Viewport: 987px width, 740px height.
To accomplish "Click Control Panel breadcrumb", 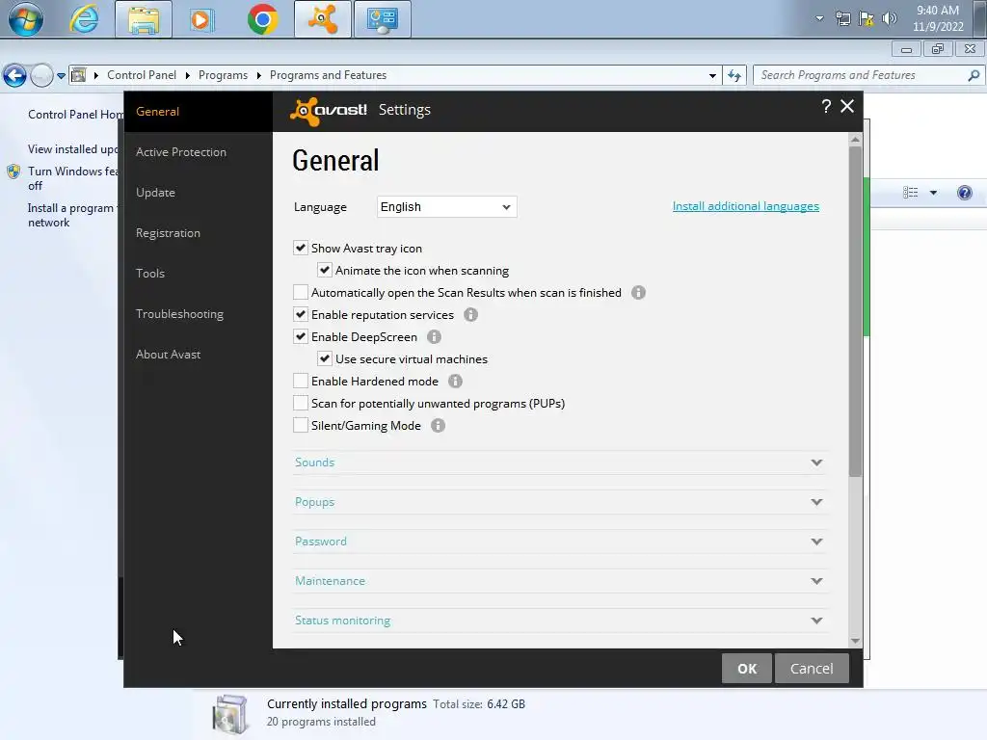I will point(142,75).
